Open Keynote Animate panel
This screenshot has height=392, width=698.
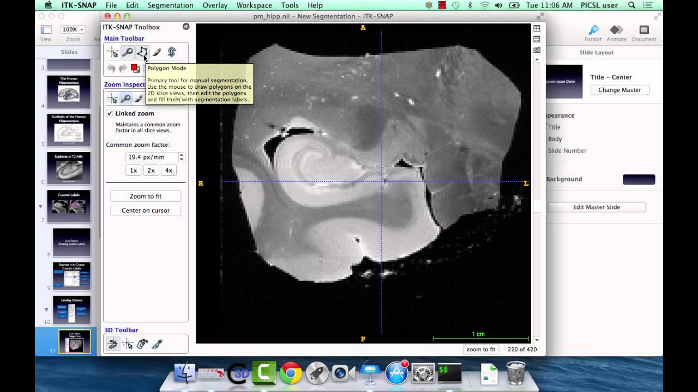pos(617,33)
